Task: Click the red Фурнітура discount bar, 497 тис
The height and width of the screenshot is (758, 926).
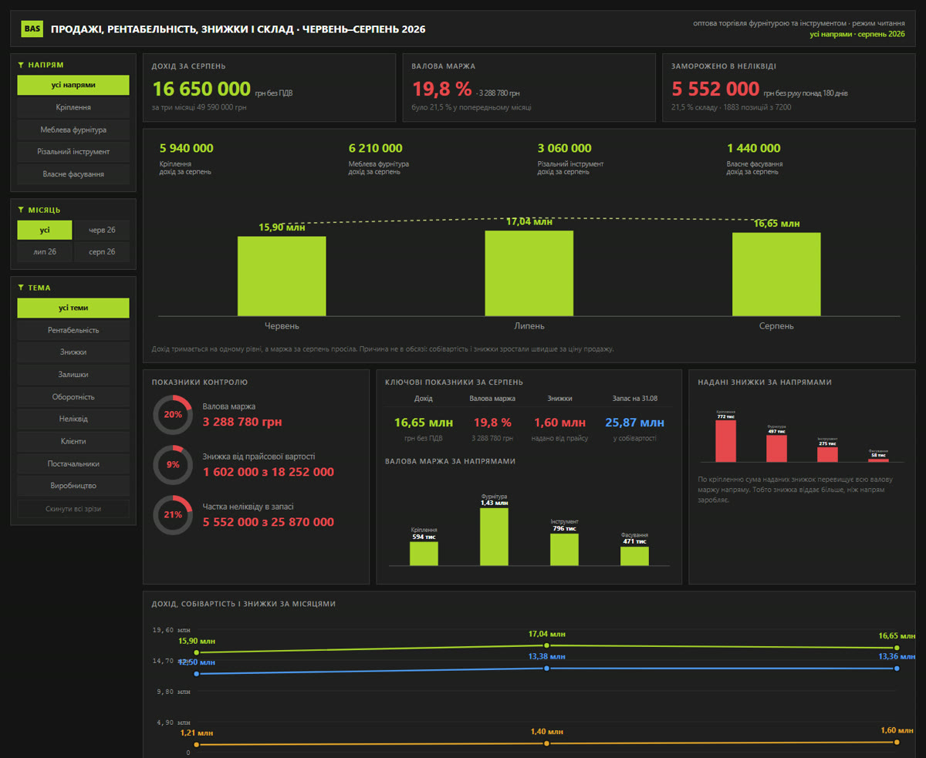Action: click(x=776, y=449)
